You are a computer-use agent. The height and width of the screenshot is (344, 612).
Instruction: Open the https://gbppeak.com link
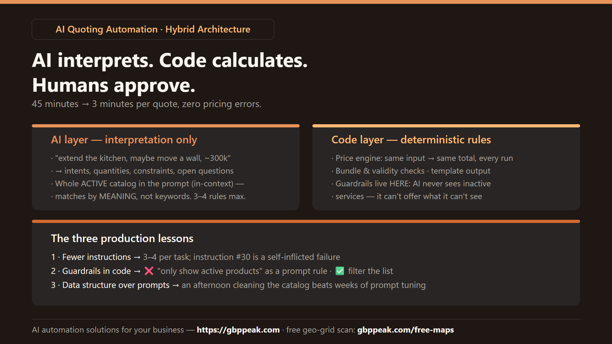pos(238,330)
